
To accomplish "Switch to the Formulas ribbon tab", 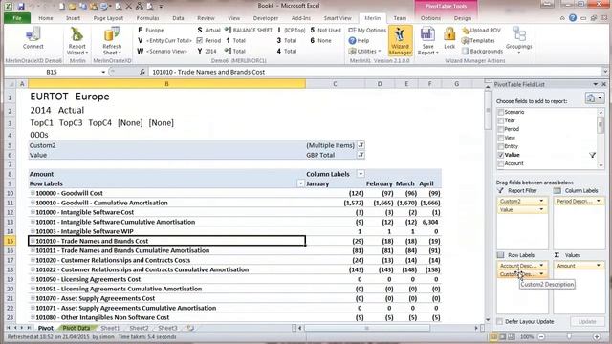I will (147, 18).
